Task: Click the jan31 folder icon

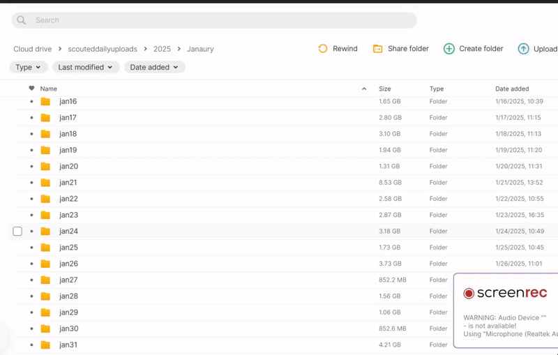Action: click(x=45, y=345)
